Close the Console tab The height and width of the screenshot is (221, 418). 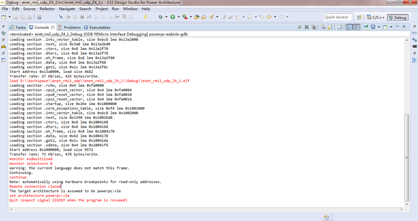53,27
